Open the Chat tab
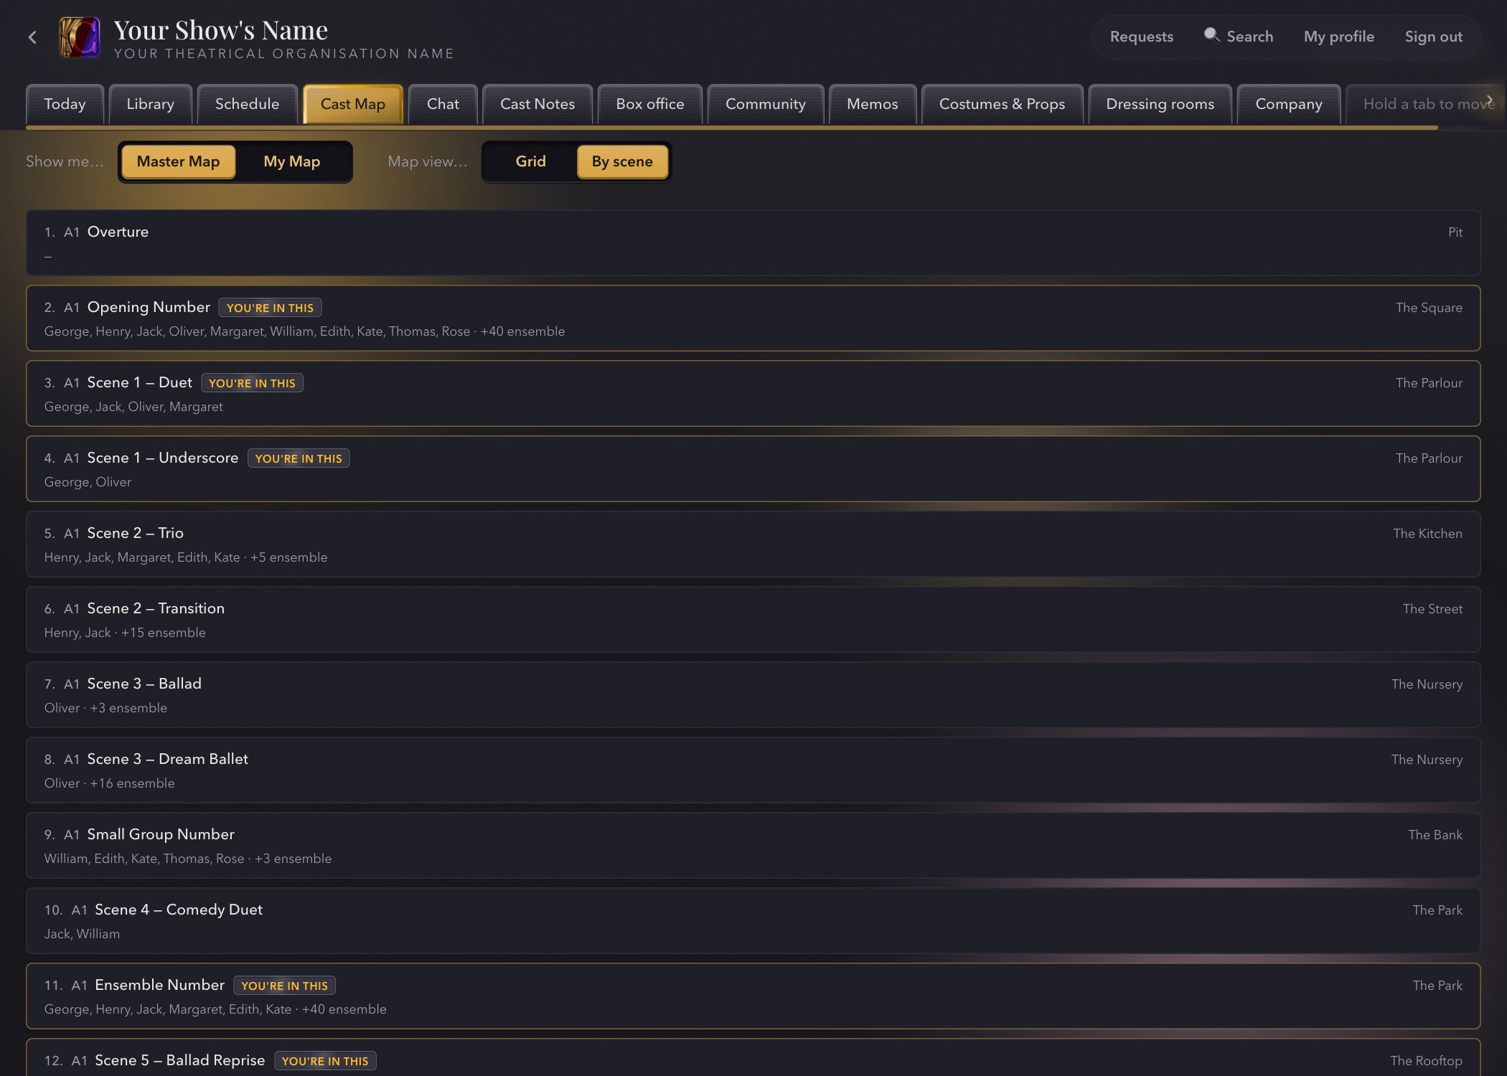1507x1076 pixels. point(443,104)
